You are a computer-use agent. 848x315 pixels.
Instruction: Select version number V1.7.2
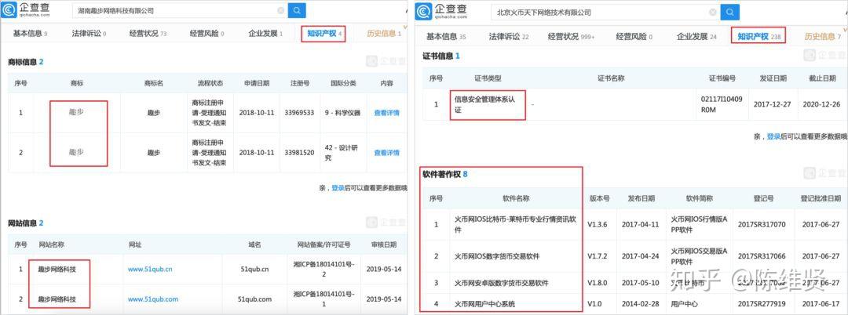tap(598, 256)
